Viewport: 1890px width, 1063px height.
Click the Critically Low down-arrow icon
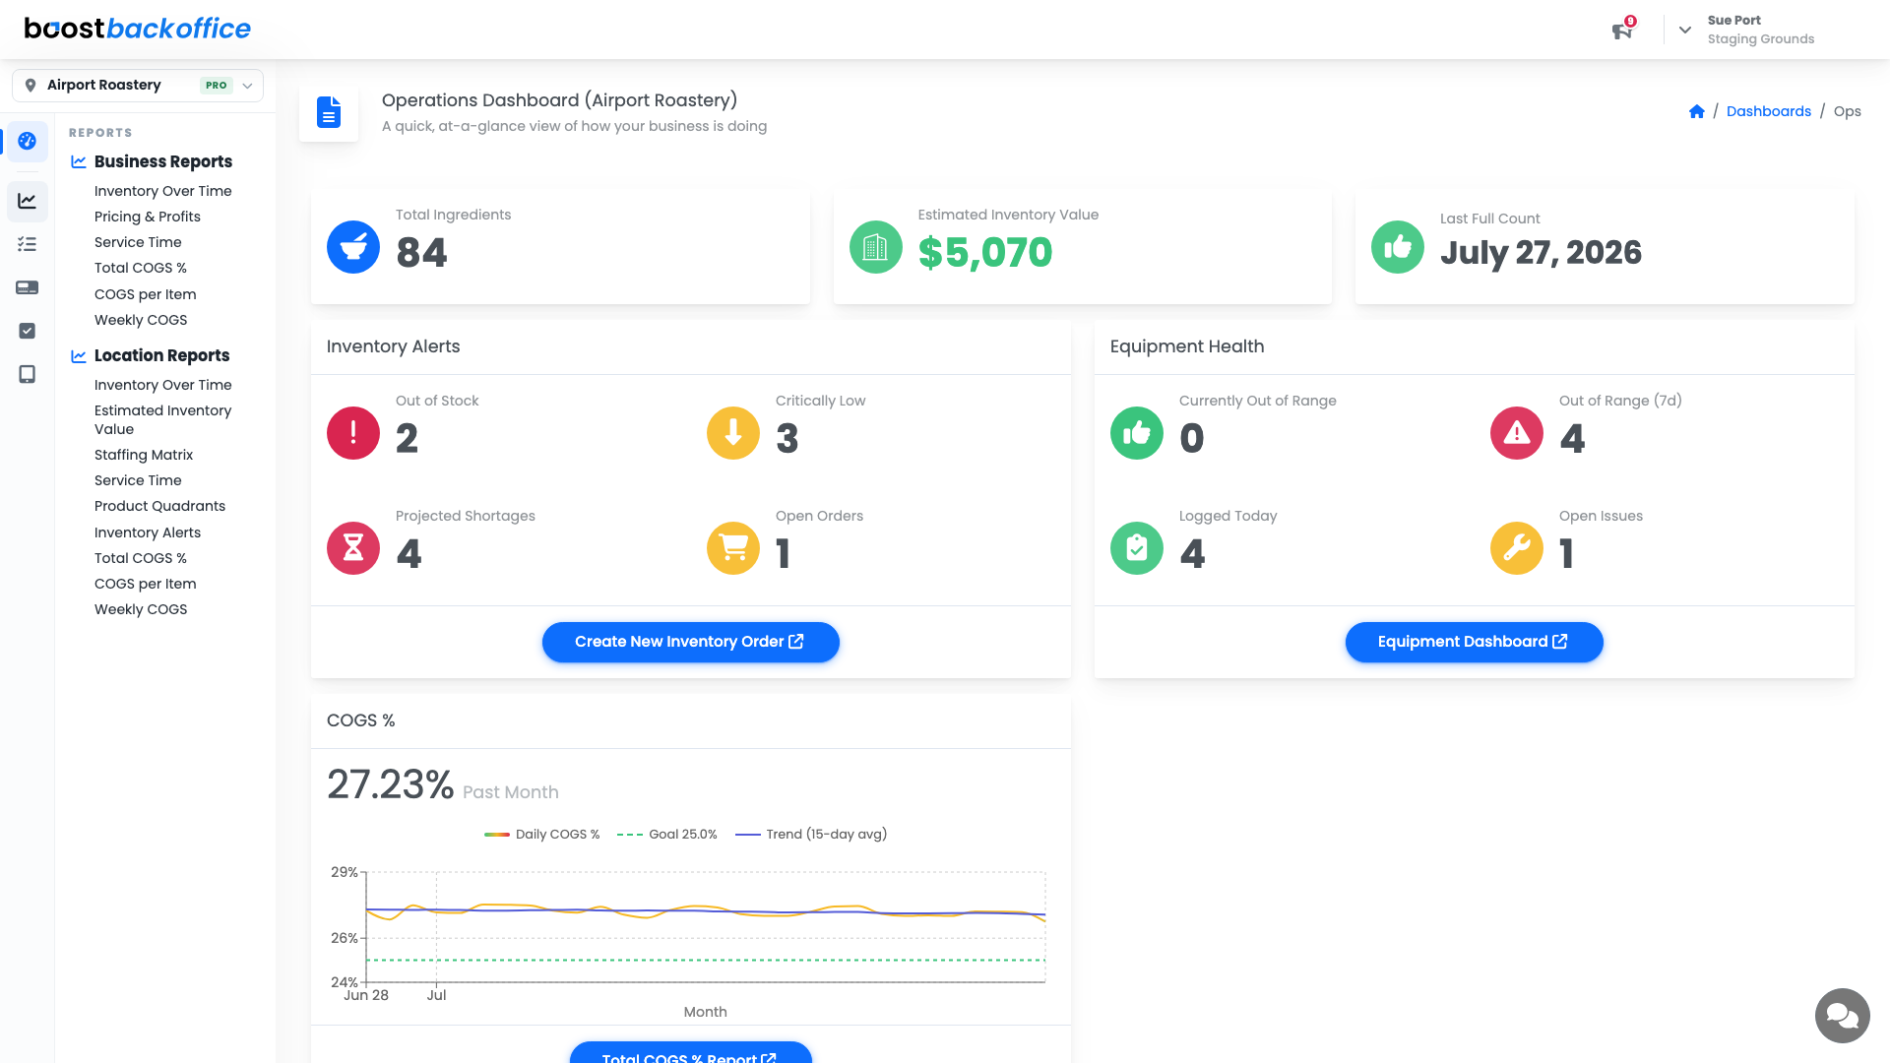pos(733,433)
